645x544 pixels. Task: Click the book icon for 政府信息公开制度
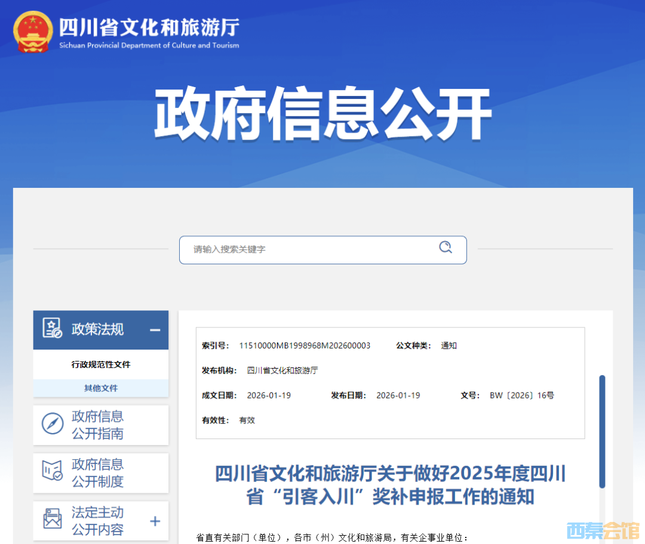(53, 472)
